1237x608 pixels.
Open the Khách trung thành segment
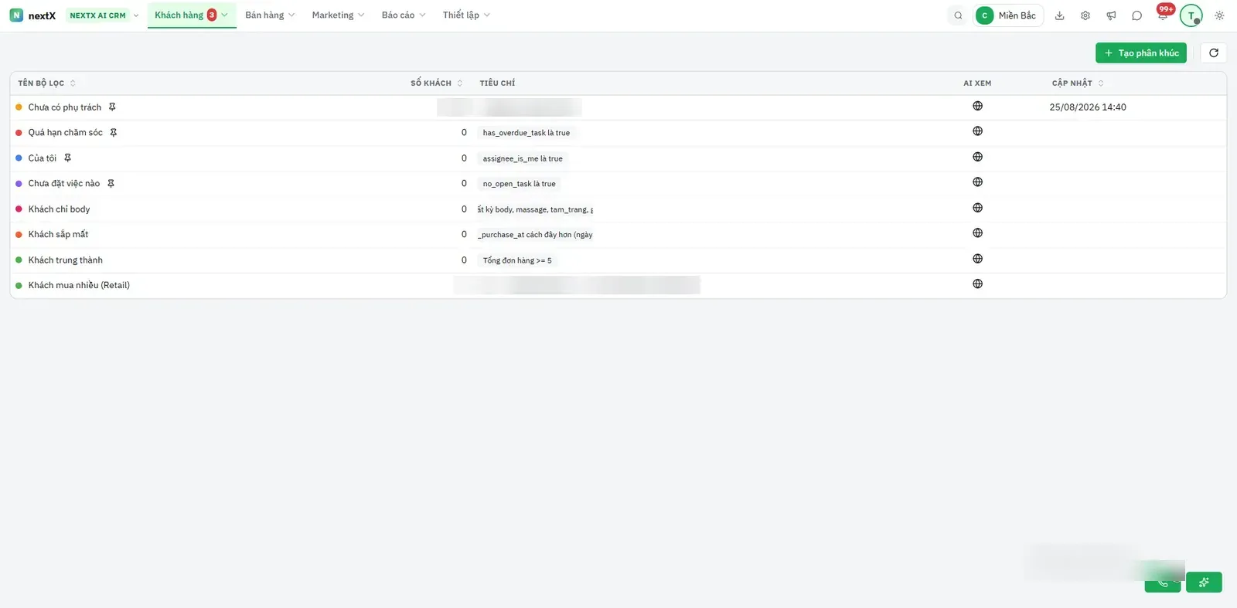(x=66, y=260)
